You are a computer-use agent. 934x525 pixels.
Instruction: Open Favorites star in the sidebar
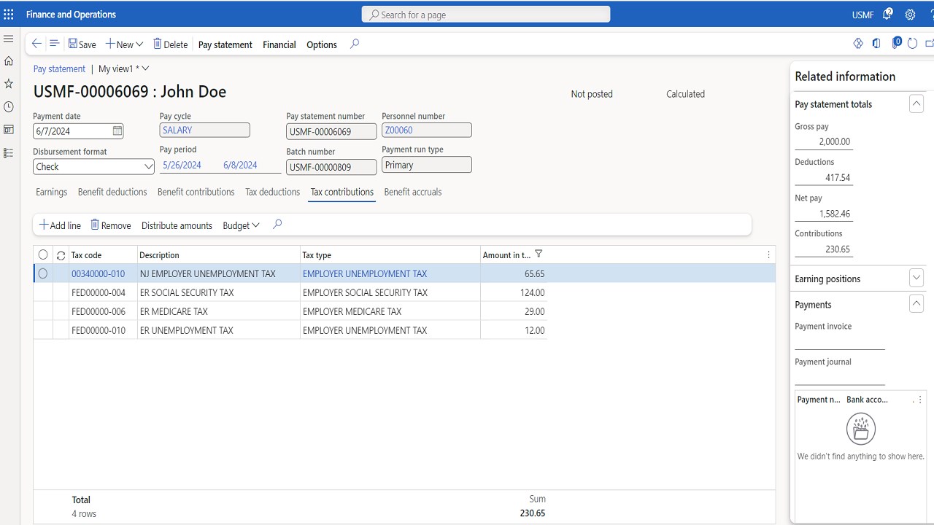click(x=9, y=84)
